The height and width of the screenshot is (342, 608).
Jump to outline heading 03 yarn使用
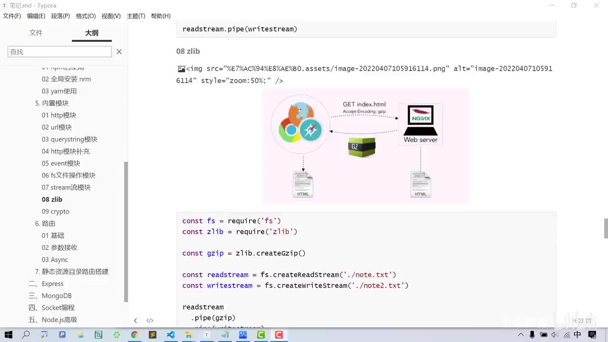pyautogui.click(x=59, y=91)
